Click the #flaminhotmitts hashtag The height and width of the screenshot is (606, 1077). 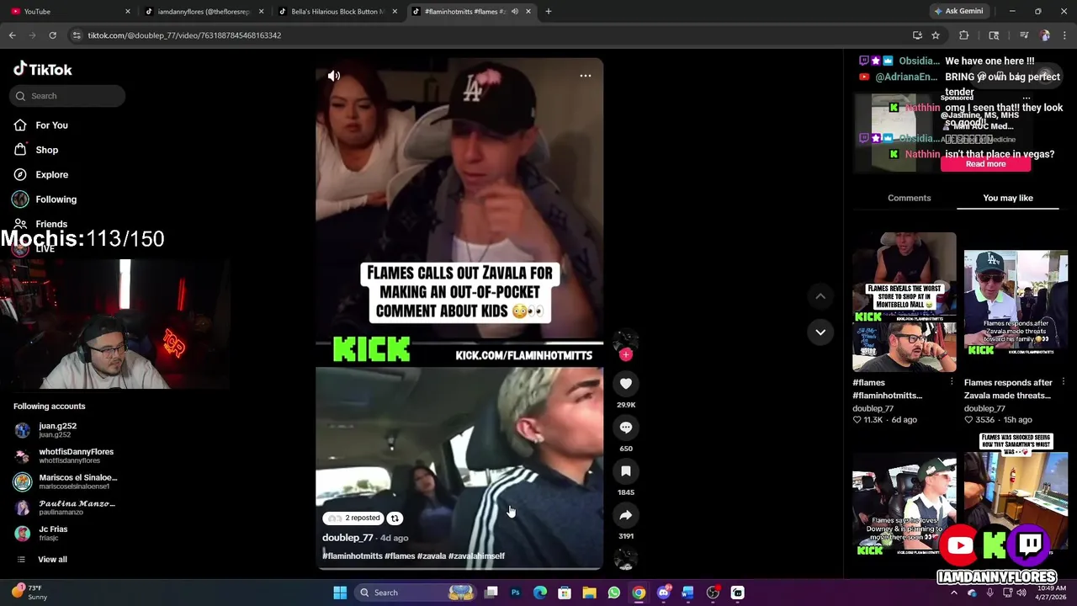coord(352,556)
